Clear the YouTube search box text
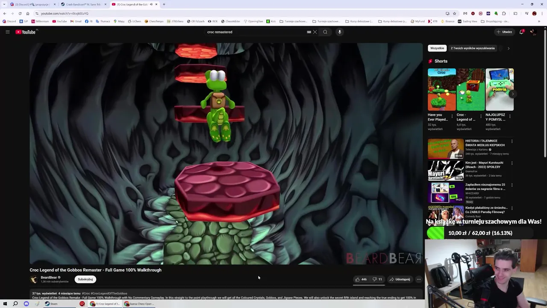The width and height of the screenshot is (547, 308). pyautogui.click(x=315, y=32)
